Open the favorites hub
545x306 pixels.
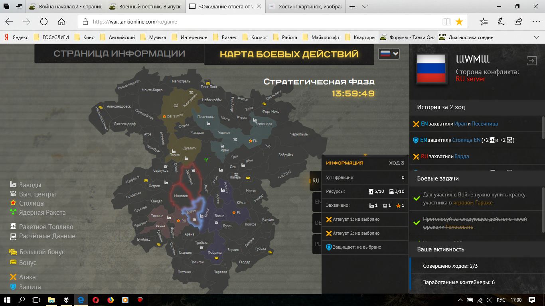click(484, 22)
